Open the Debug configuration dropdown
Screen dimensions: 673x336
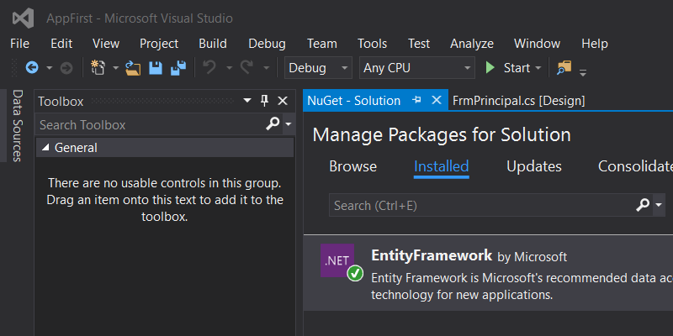[x=319, y=68]
